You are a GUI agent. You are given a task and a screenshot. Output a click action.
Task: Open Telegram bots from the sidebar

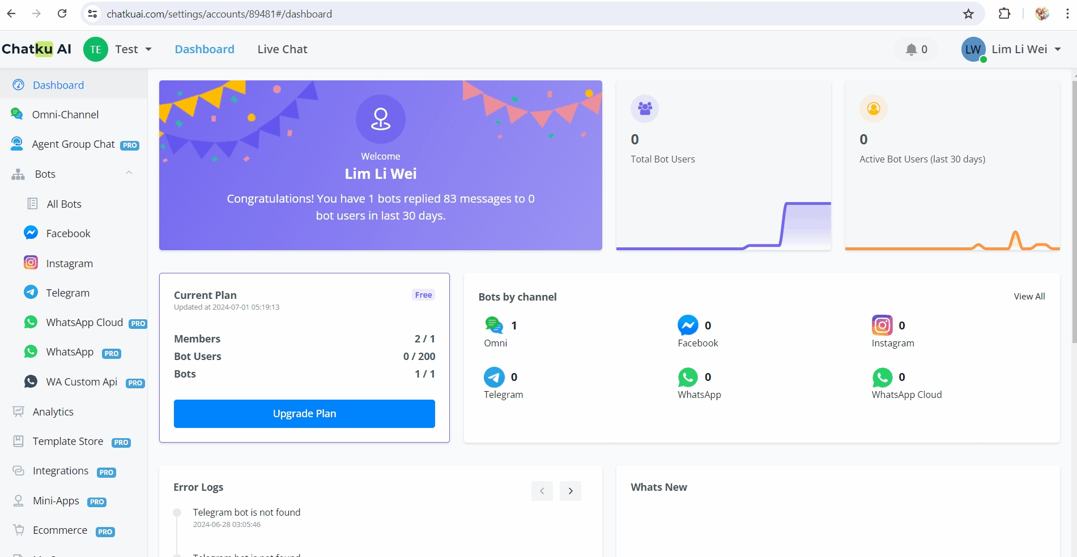[x=67, y=293]
